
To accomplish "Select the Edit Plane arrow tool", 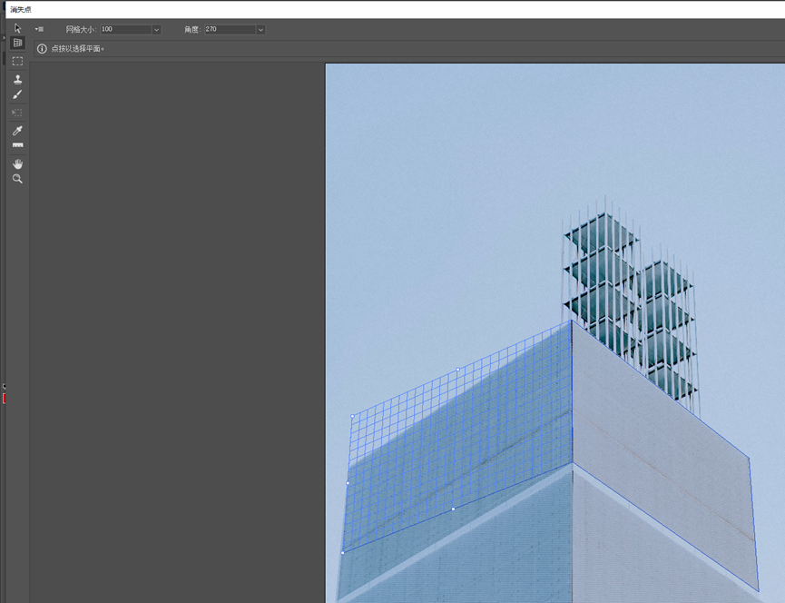I will (x=17, y=28).
